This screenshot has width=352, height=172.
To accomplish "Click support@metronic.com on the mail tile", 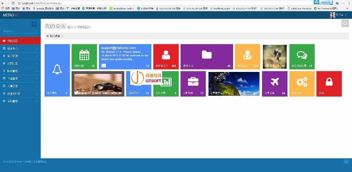I will coord(119,48).
